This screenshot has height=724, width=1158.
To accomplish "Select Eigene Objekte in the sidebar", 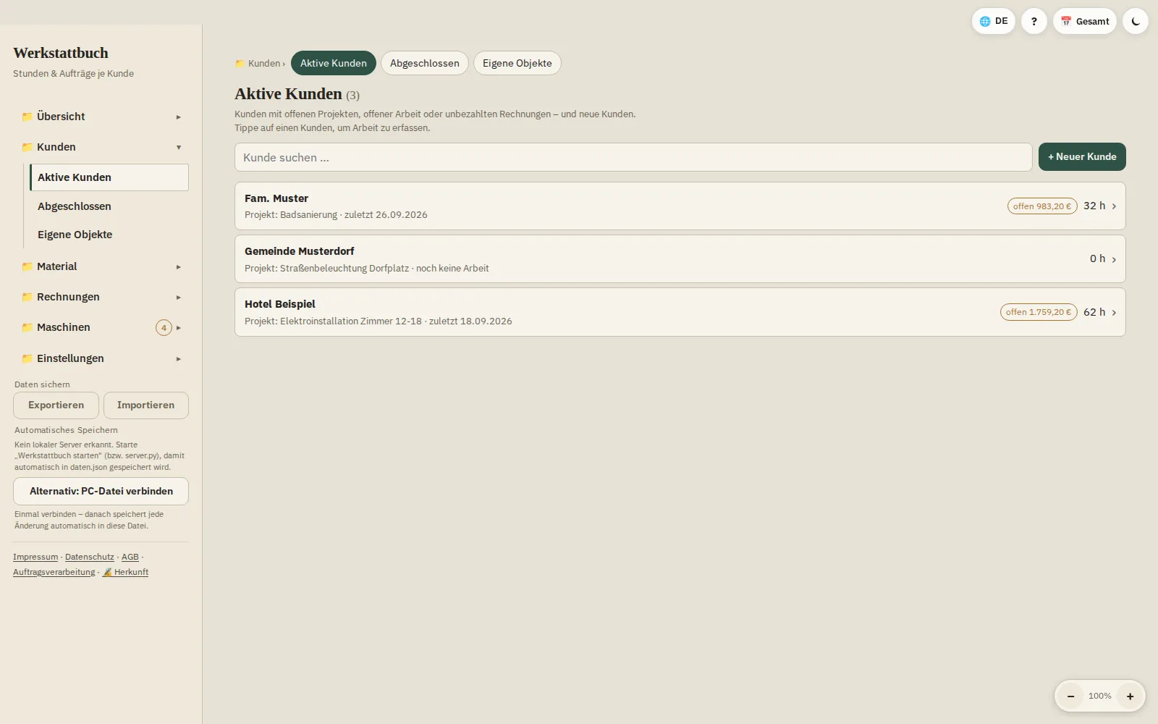I will 109,235.
